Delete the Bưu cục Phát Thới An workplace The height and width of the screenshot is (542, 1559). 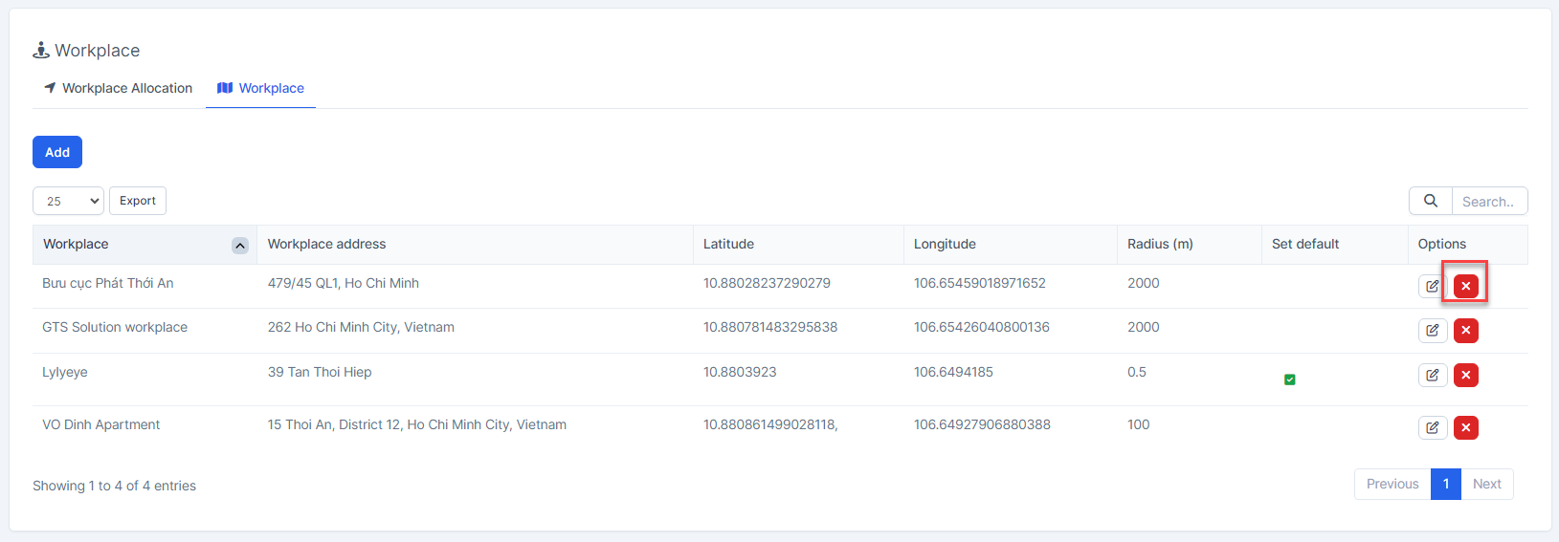1465,286
